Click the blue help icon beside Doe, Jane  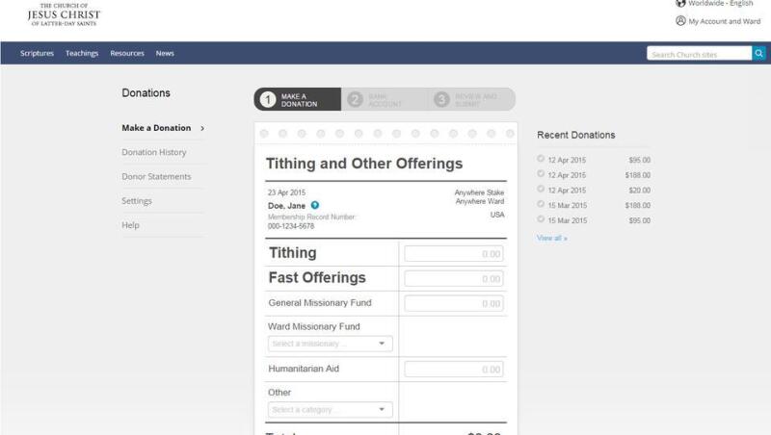pos(315,205)
